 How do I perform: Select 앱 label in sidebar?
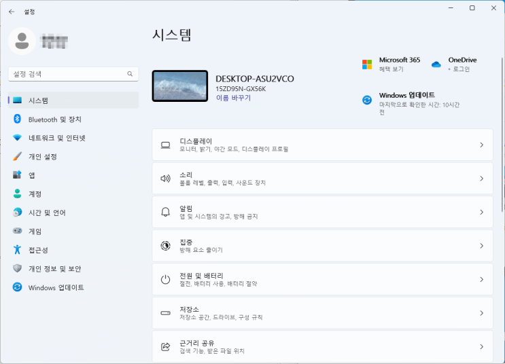click(31, 175)
